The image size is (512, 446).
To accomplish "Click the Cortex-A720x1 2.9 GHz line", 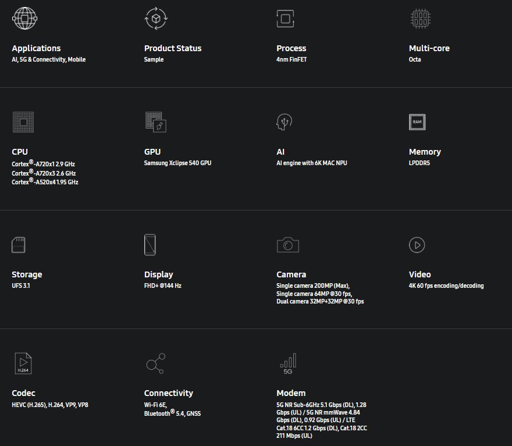I will 44,164.
